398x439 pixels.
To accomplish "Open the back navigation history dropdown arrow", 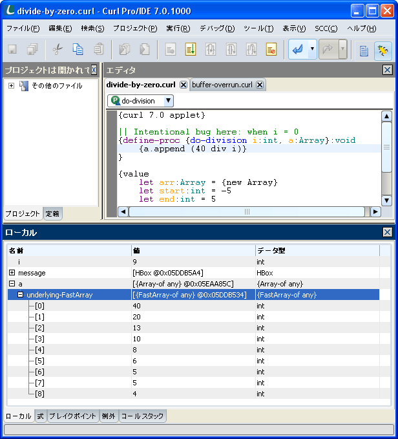I will click(x=312, y=49).
